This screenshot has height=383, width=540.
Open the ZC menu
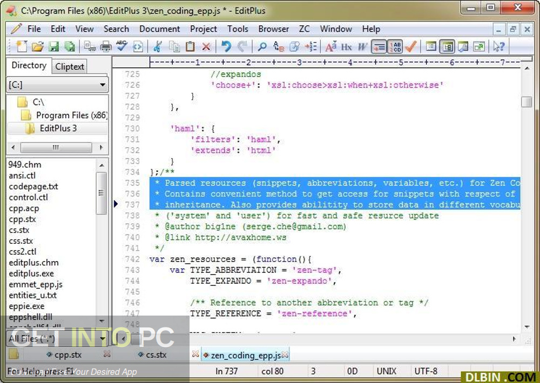(304, 29)
